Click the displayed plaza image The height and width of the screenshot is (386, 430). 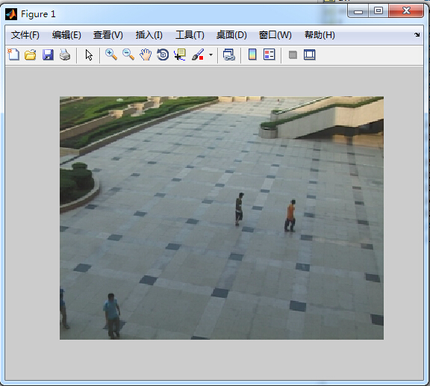[x=222, y=218]
